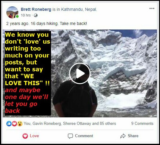
Task: Click the wow face reaction icon
Action: [20, 124]
